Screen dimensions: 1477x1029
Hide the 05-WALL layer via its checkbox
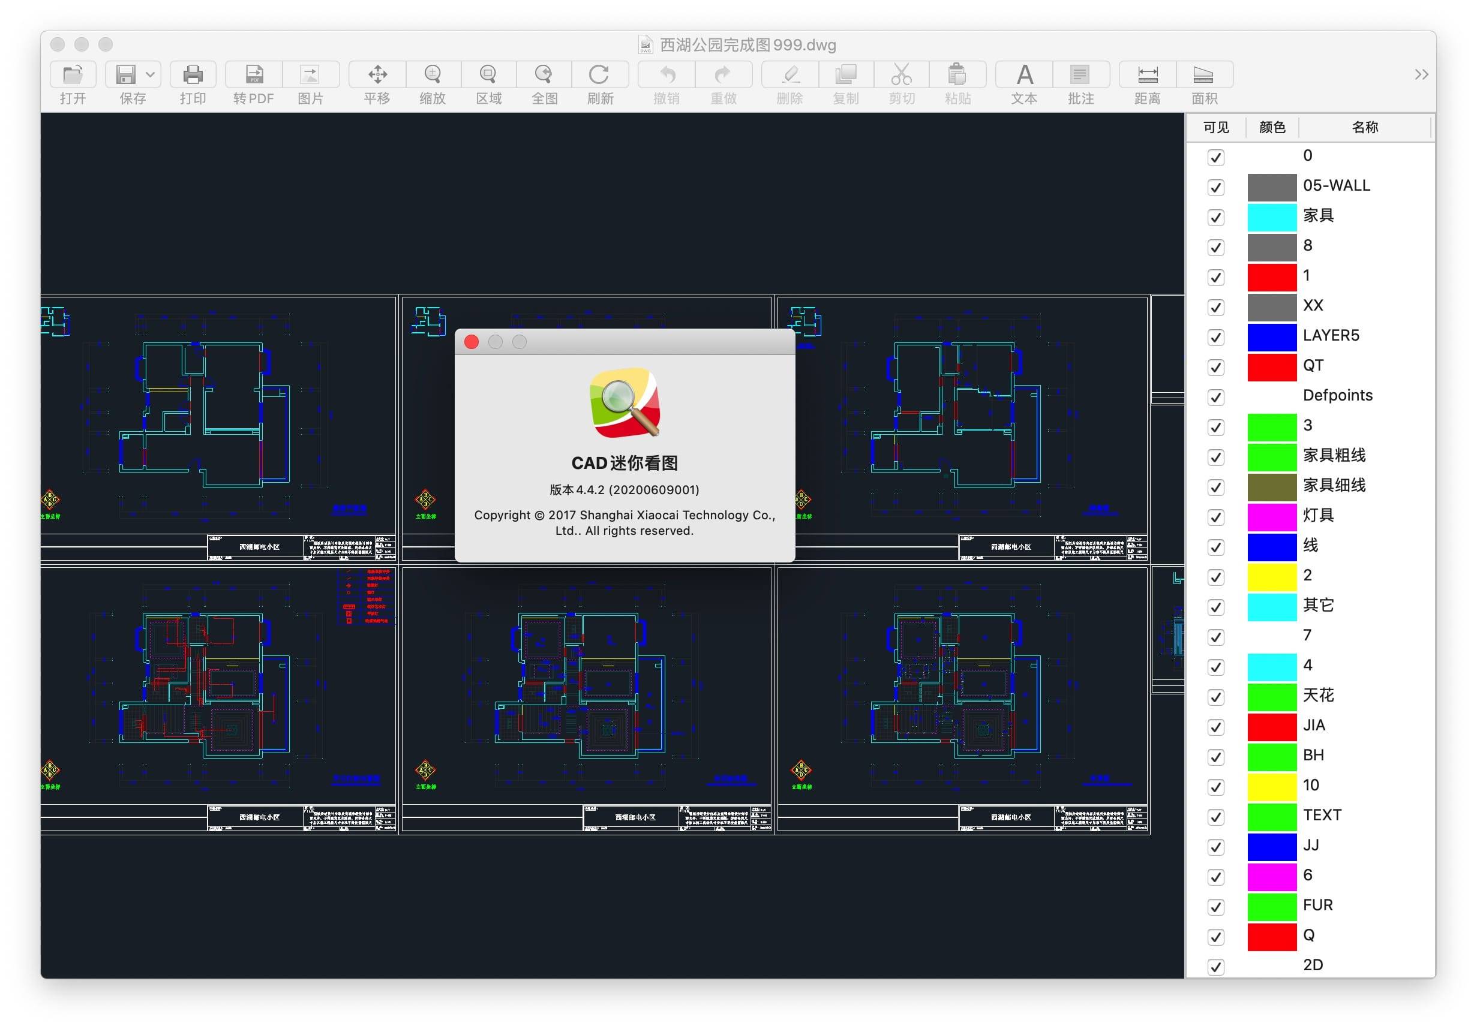click(x=1215, y=187)
